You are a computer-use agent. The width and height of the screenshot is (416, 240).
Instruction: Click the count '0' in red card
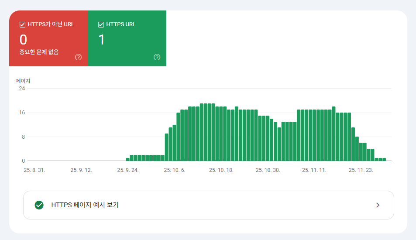[x=23, y=40]
